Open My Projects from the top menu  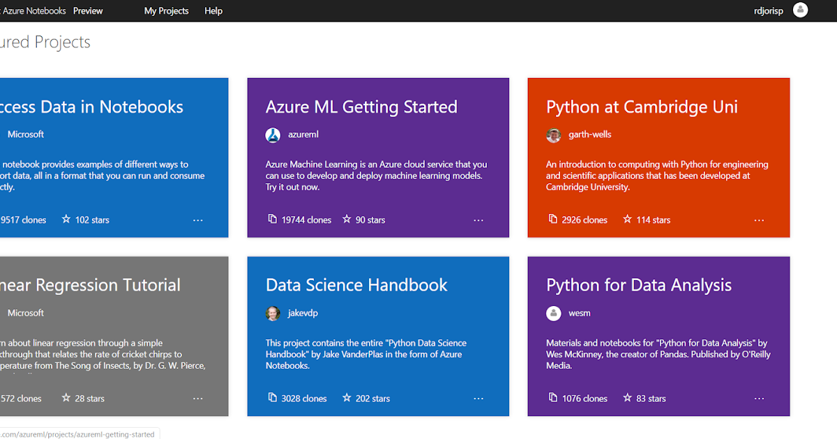tap(166, 10)
